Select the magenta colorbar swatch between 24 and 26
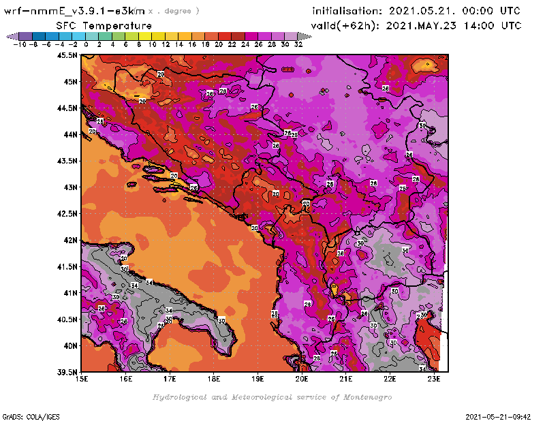Screen dimensions: 545x421 251,36
